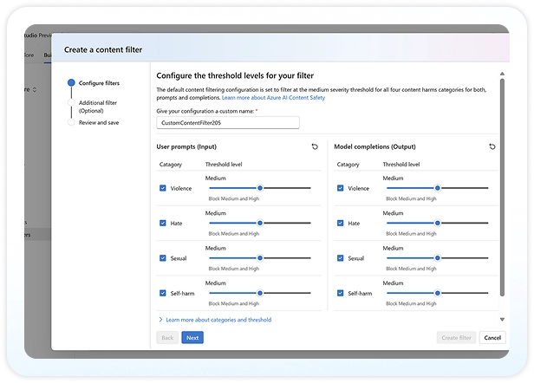Screen dimensions: 534x383
Task: Reset Model completions (Output) thresholds
Action: point(492,146)
